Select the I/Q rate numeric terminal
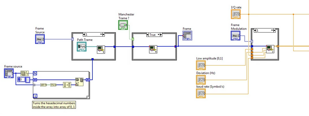Image resolution: width=309 pixels, height=116 pixels. pyautogui.click(x=236, y=14)
